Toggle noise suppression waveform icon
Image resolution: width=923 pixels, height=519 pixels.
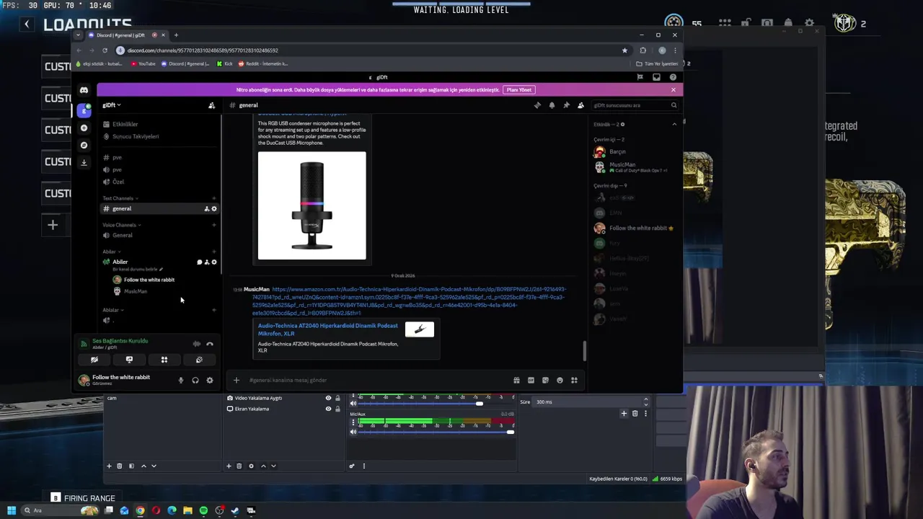(x=197, y=344)
